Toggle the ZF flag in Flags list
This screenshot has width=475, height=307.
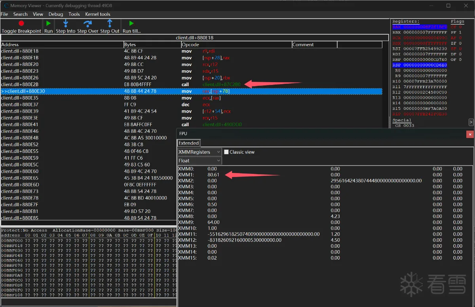click(x=456, y=43)
